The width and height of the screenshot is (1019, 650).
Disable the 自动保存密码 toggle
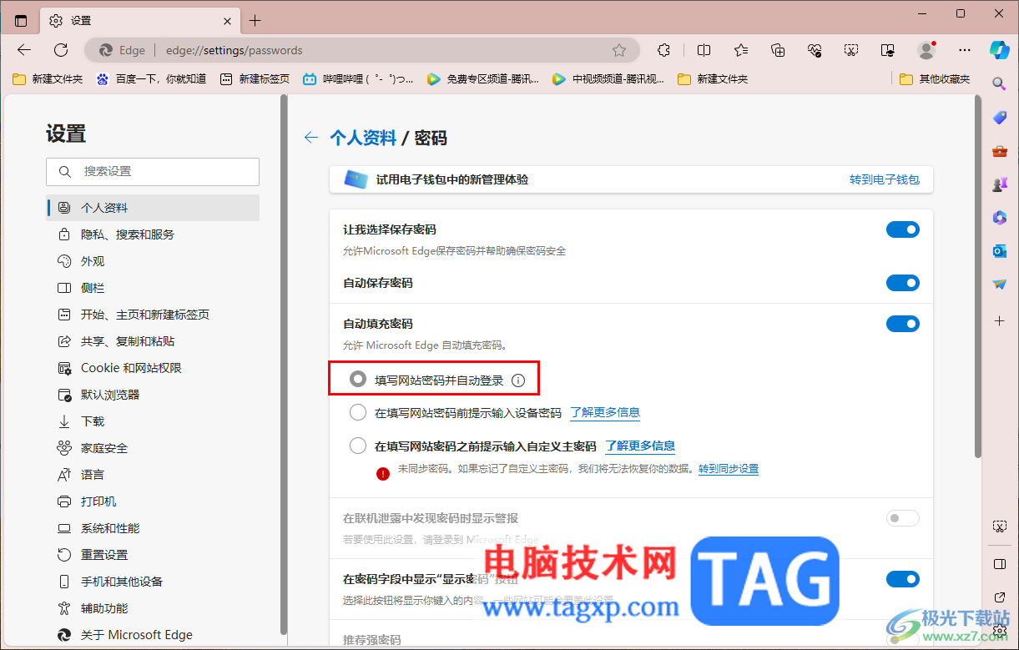(902, 282)
